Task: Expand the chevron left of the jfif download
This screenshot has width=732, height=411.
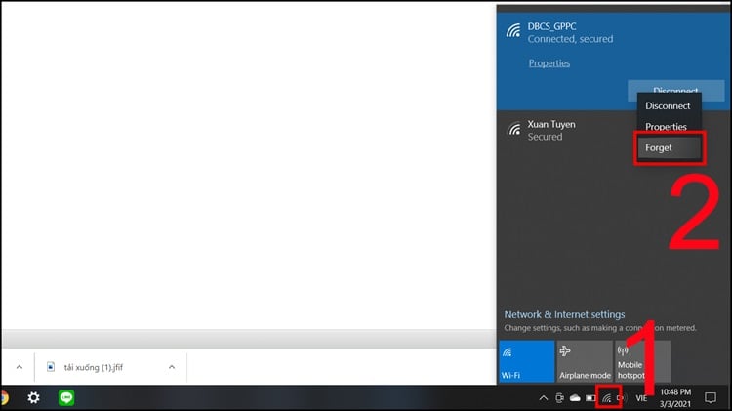Action: (18, 367)
